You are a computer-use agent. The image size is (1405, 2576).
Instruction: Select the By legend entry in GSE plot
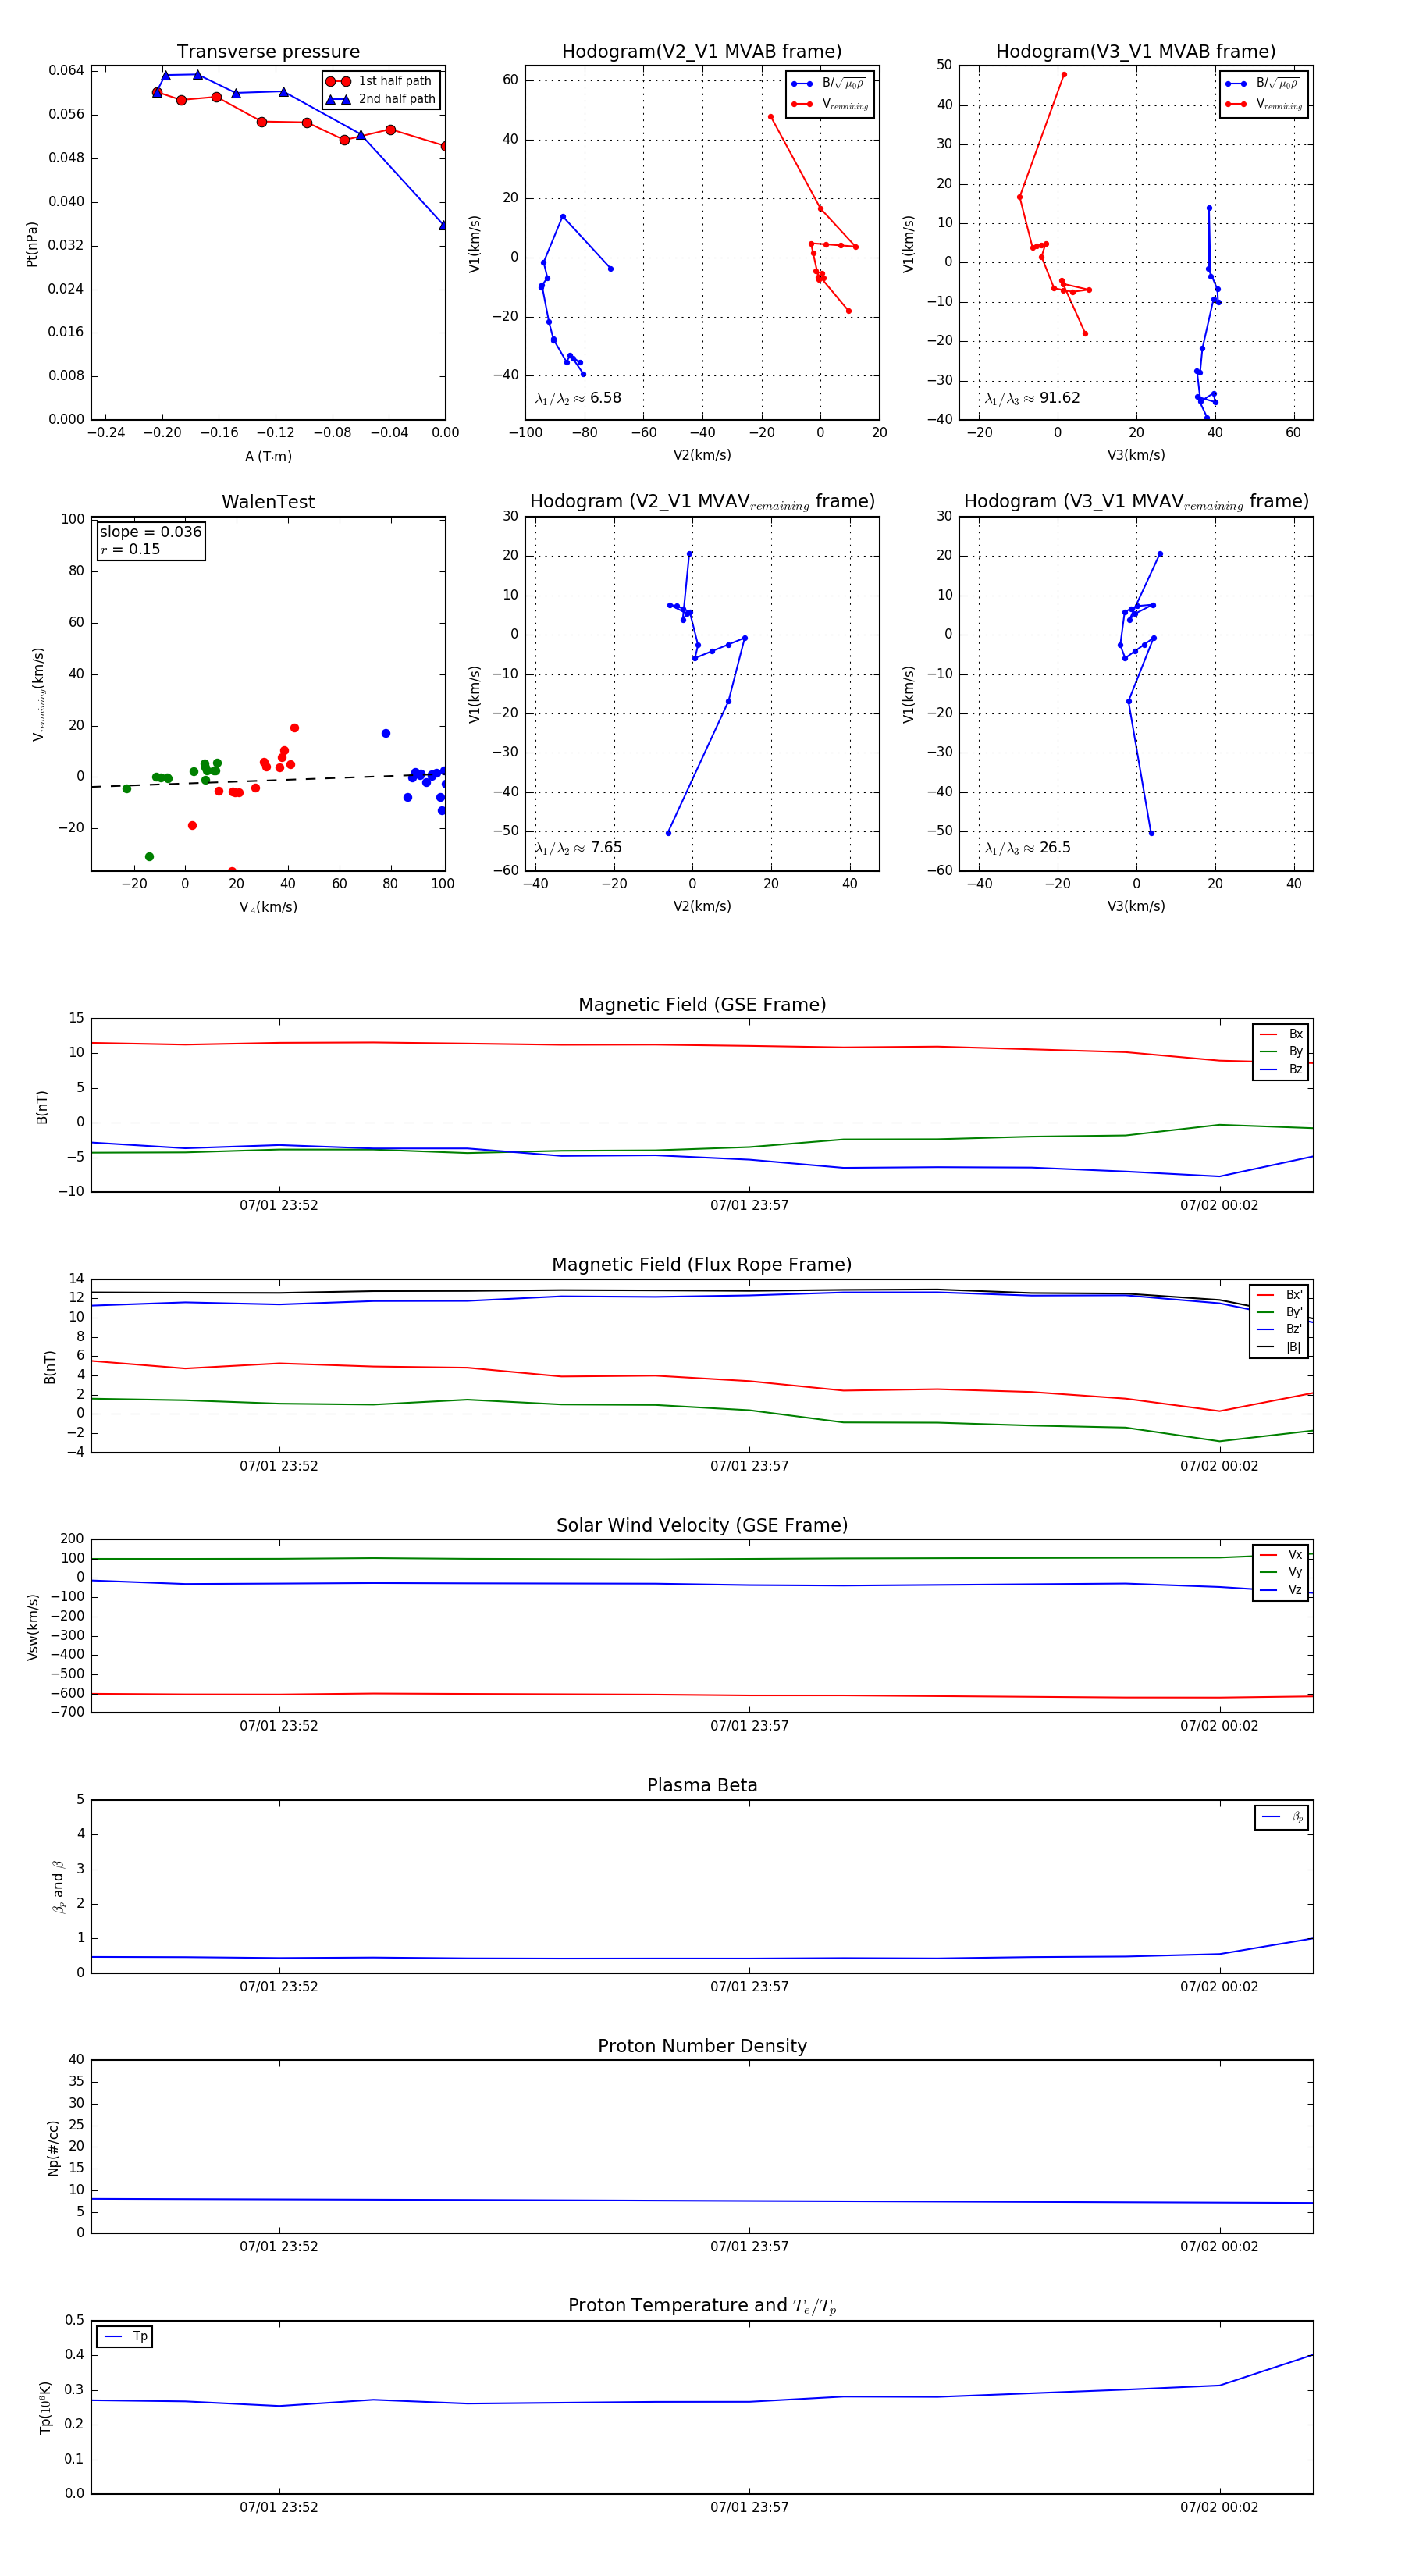click(1281, 1051)
